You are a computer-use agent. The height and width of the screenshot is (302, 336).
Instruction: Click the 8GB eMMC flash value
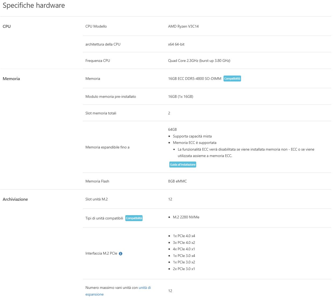point(177,181)
